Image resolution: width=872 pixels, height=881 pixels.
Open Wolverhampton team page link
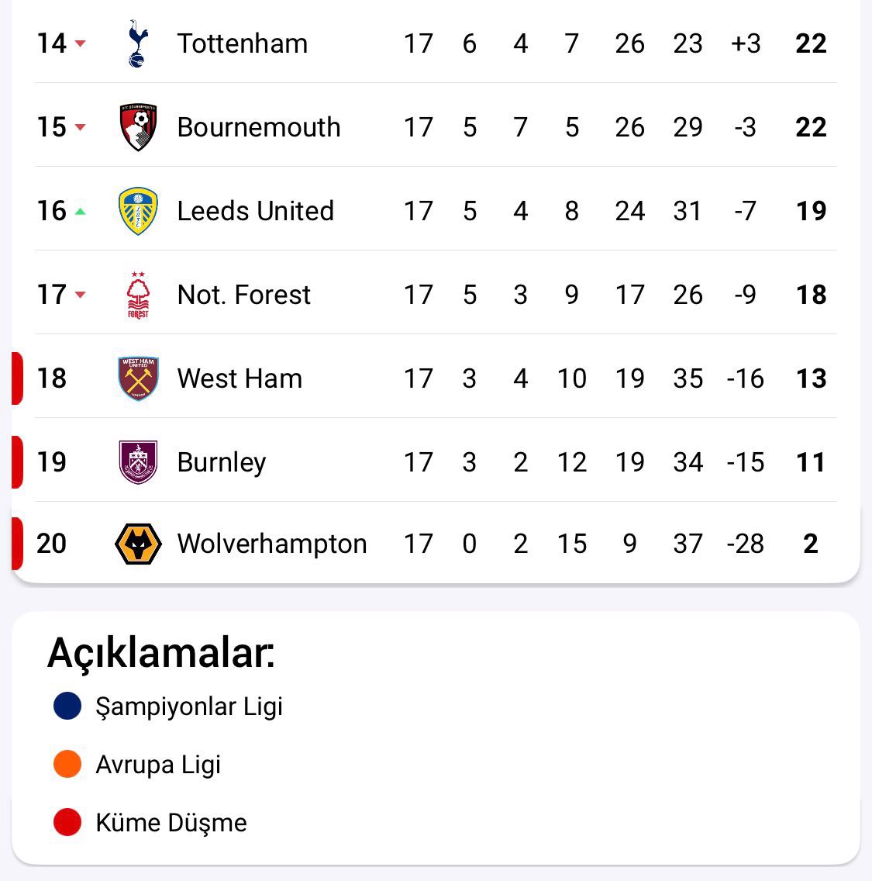[x=271, y=544]
